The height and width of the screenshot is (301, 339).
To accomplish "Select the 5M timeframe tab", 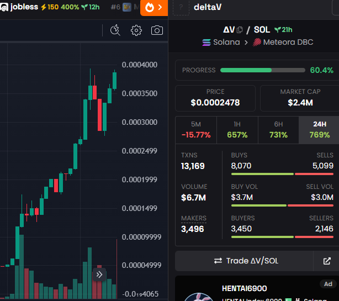I will 196,130.
